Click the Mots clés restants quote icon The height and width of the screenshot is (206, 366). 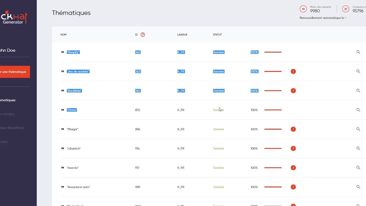tap(303, 9)
